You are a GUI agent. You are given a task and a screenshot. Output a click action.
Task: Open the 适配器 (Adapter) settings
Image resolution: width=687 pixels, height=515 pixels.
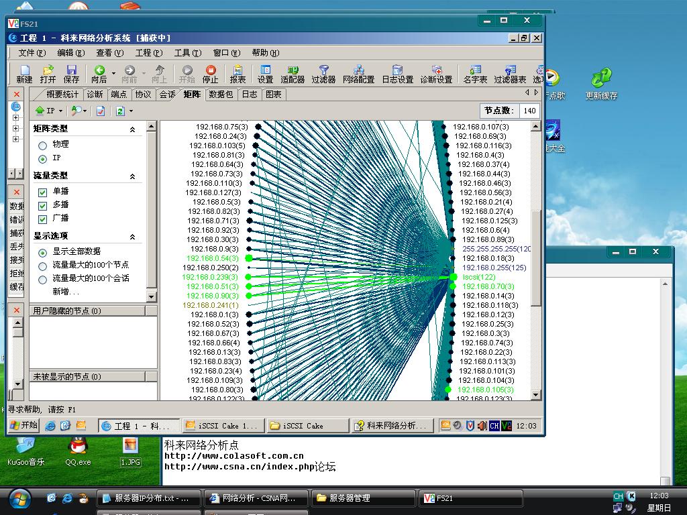293,73
